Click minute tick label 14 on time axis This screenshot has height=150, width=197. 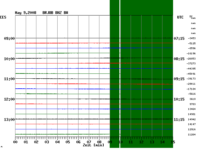pyautogui.click(x=162, y=142)
